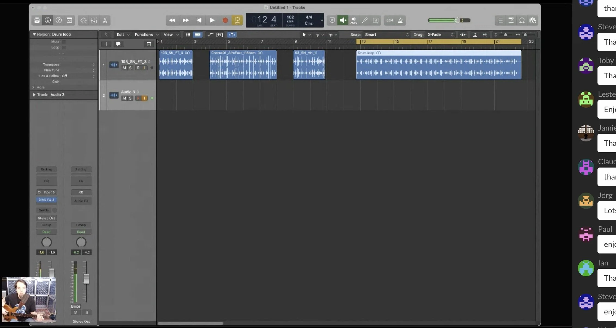This screenshot has width=616, height=328.
Task: Click the Go to Beginning button
Action: (199, 20)
